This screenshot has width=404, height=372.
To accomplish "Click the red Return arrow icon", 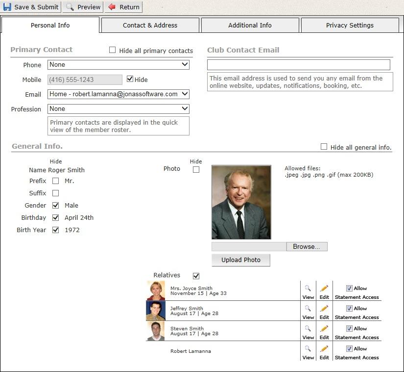I will coord(112,7).
